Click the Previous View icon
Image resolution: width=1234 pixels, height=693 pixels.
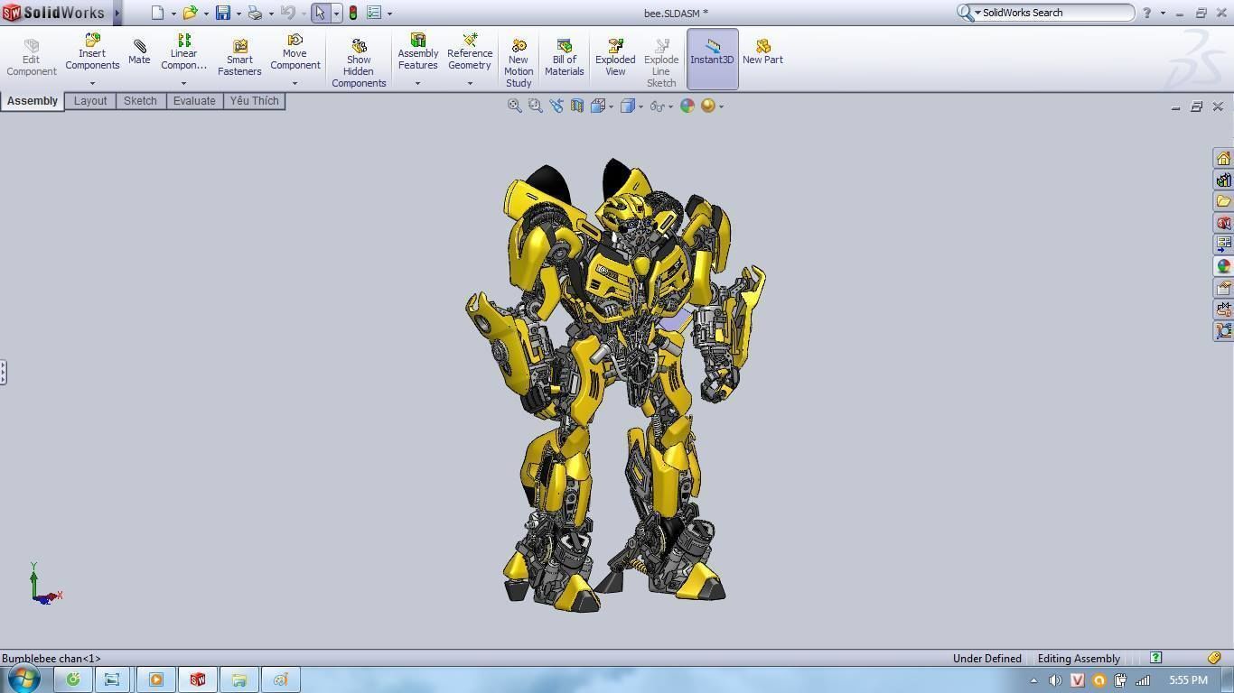[x=556, y=106]
